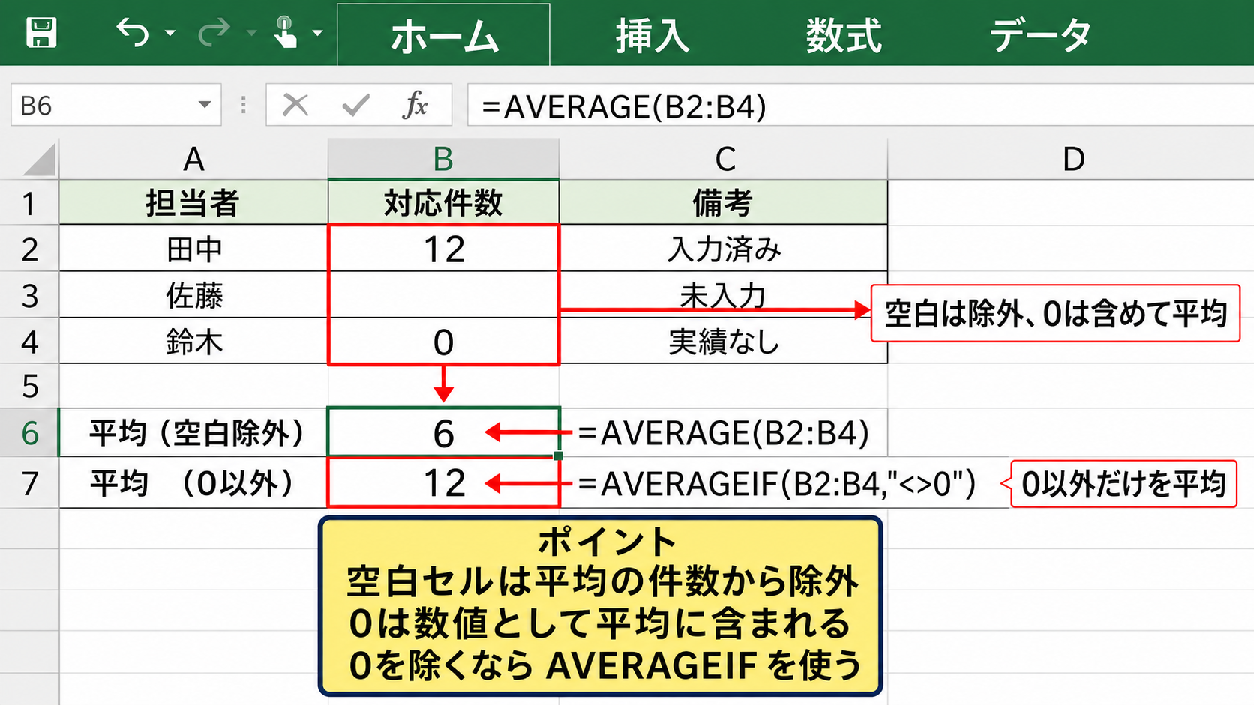Click the Undo arrow icon
The height and width of the screenshot is (705, 1254).
point(133,33)
